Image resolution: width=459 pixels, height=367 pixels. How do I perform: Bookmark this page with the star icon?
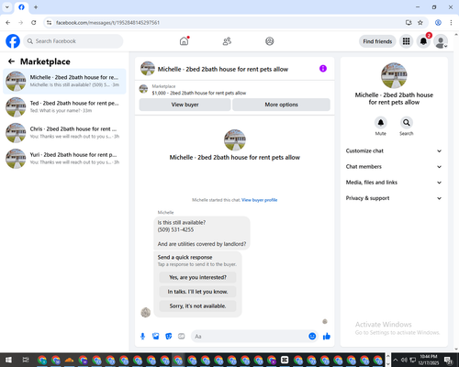(x=420, y=23)
